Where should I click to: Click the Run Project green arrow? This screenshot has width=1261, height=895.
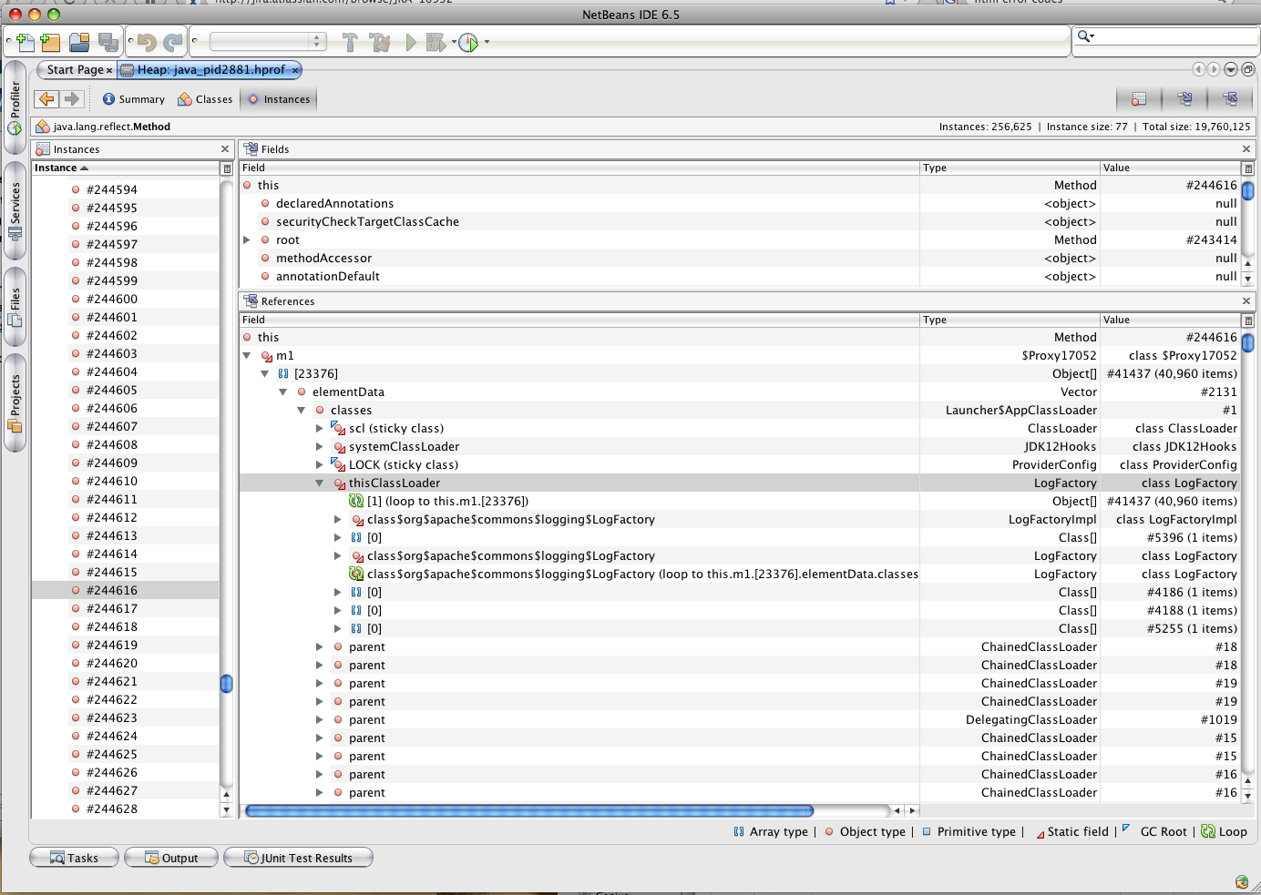coord(411,42)
